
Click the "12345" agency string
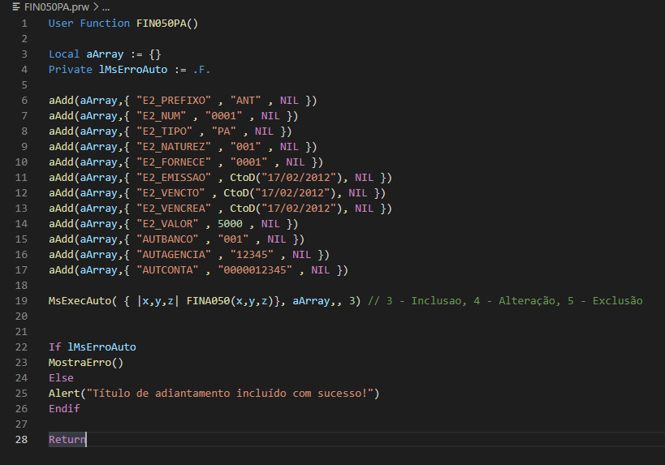pos(252,255)
